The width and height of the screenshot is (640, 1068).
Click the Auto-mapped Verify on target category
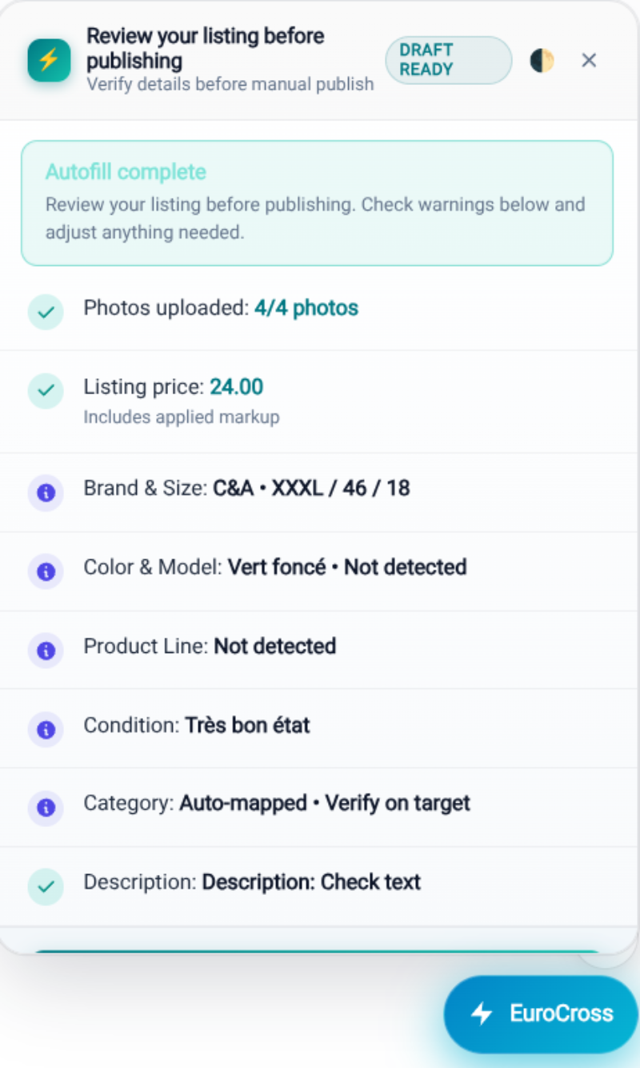[x=325, y=804]
